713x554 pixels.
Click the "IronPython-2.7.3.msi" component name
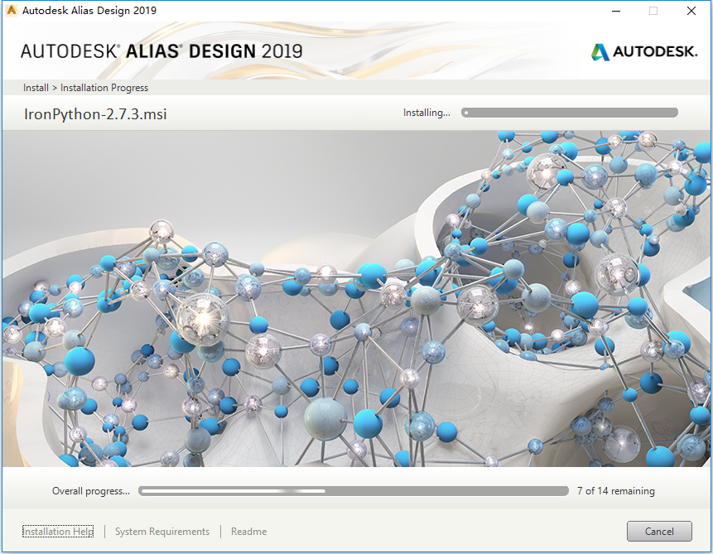tap(95, 114)
